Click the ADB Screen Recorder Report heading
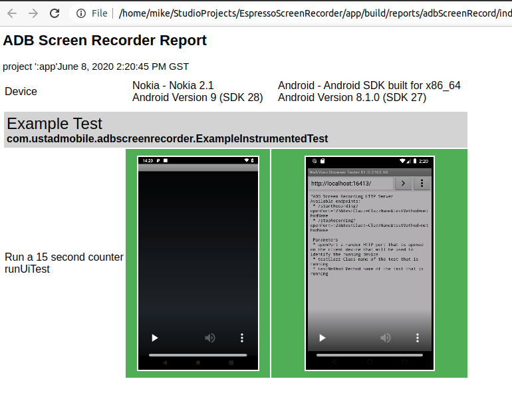The image size is (512, 419). tap(105, 41)
